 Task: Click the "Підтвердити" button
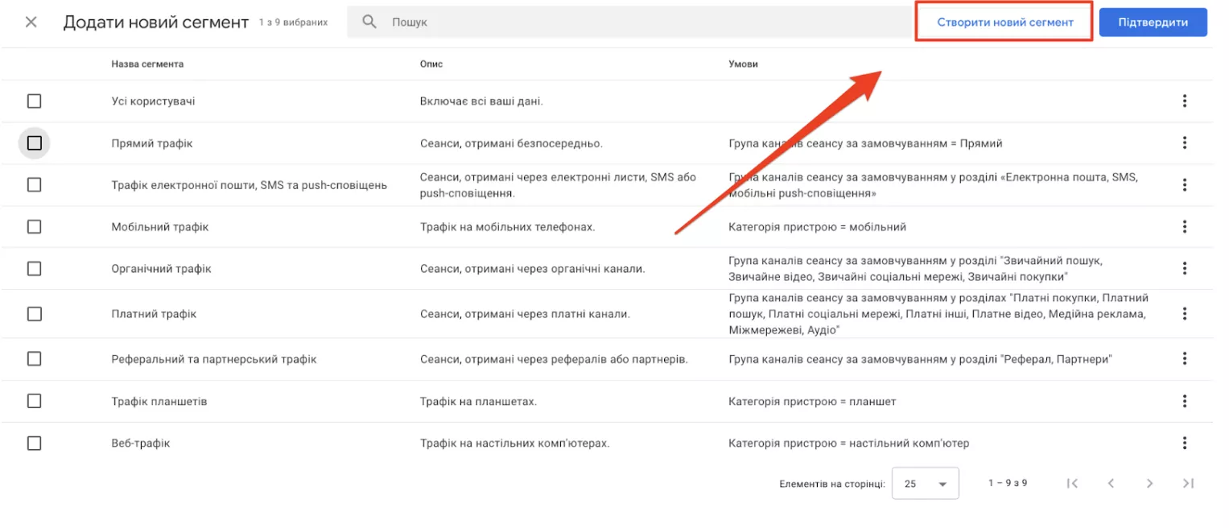click(x=1153, y=22)
